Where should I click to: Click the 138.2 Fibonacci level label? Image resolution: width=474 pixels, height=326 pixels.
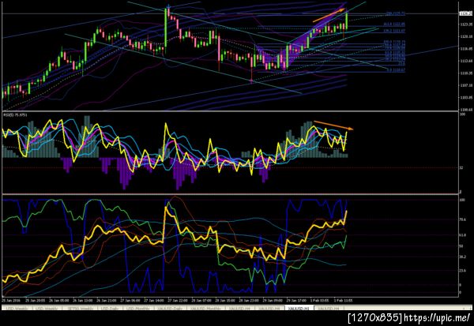pyautogui.click(x=394, y=31)
